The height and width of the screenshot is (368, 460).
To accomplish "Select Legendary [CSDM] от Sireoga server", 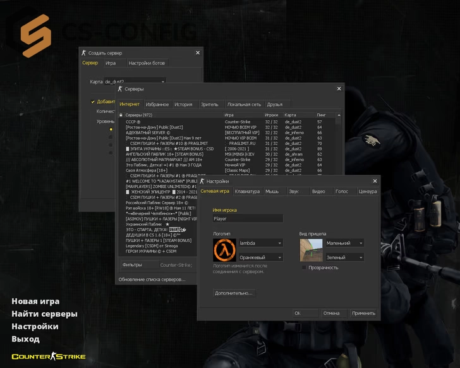I will 158,246.
